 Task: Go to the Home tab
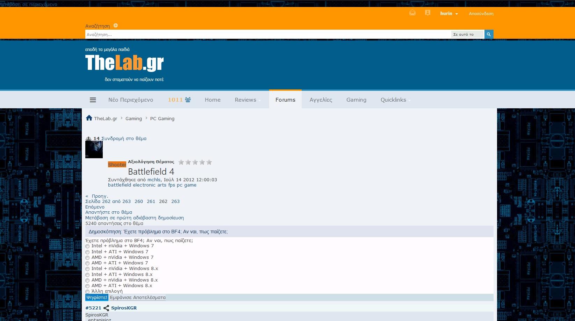pyautogui.click(x=213, y=100)
